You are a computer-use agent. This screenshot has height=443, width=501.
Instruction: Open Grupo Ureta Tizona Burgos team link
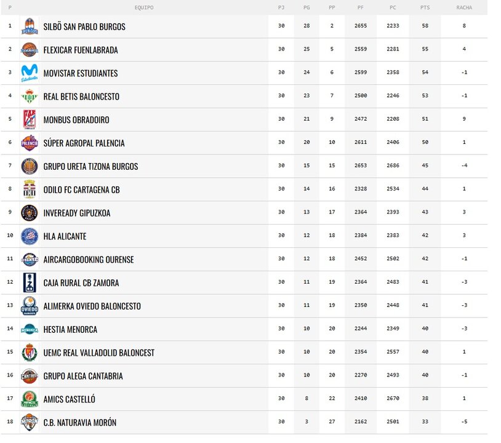click(90, 166)
